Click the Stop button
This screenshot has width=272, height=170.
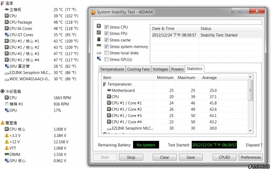tap(131, 157)
